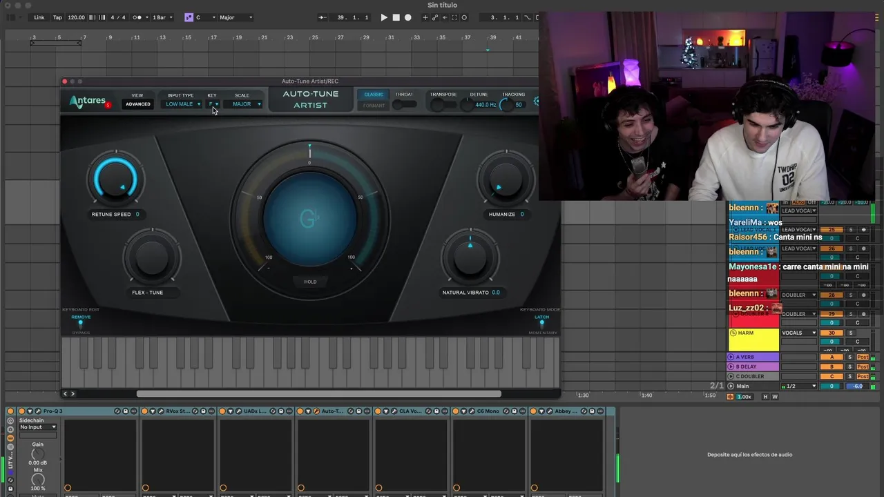884x497 pixels.
Task: Stop playback with the transport Stop button
Action: click(396, 17)
